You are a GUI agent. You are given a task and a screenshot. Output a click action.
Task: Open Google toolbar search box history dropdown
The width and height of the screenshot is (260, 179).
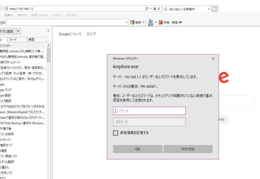click(126, 22)
